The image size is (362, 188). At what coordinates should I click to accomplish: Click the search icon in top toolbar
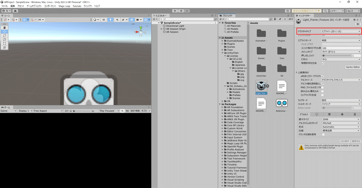[325, 11]
